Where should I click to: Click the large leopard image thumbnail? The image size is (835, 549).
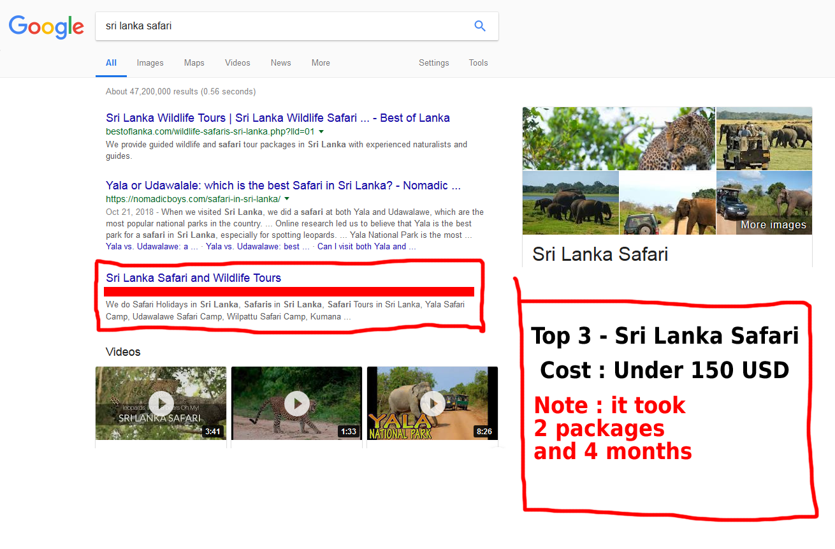(x=618, y=138)
